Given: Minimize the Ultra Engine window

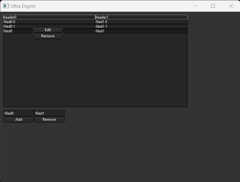Looking at the screenshot, I should click(x=195, y=6).
